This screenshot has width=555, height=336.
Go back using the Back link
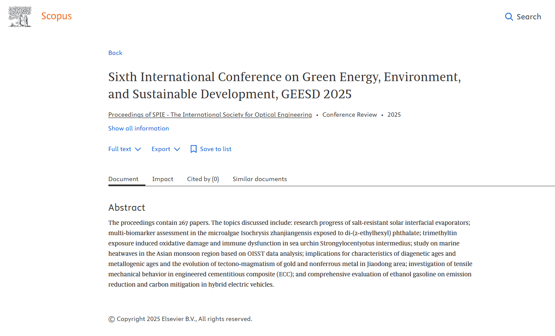pos(115,53)
